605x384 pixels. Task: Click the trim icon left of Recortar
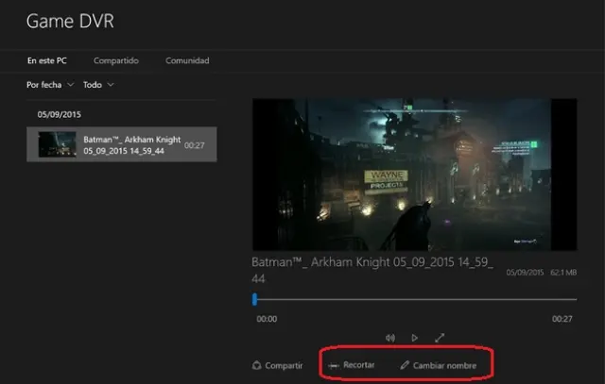334,365
